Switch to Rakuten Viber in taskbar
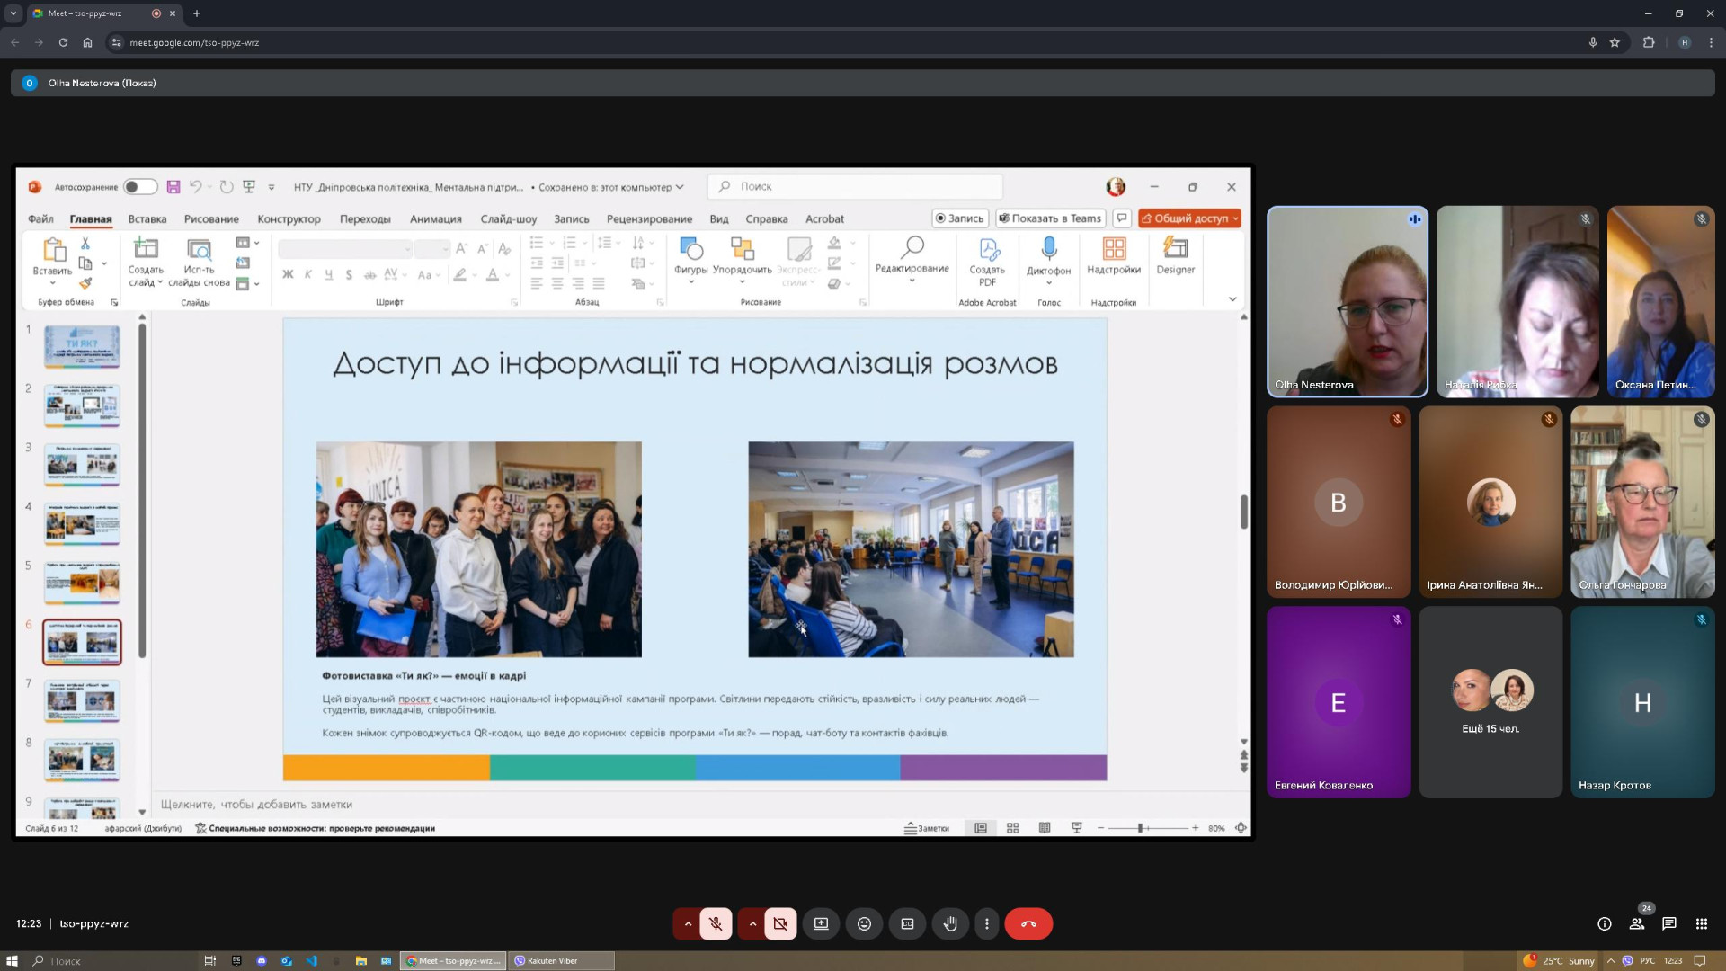This screenshot has height=971, width=1726. [x=561, y=960]
